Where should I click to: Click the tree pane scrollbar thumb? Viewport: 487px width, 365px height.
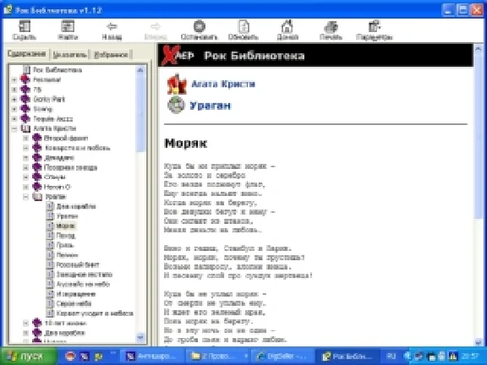click(140, 113)
